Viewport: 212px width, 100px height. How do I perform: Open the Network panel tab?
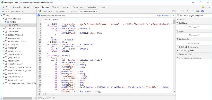click(56, 7)
